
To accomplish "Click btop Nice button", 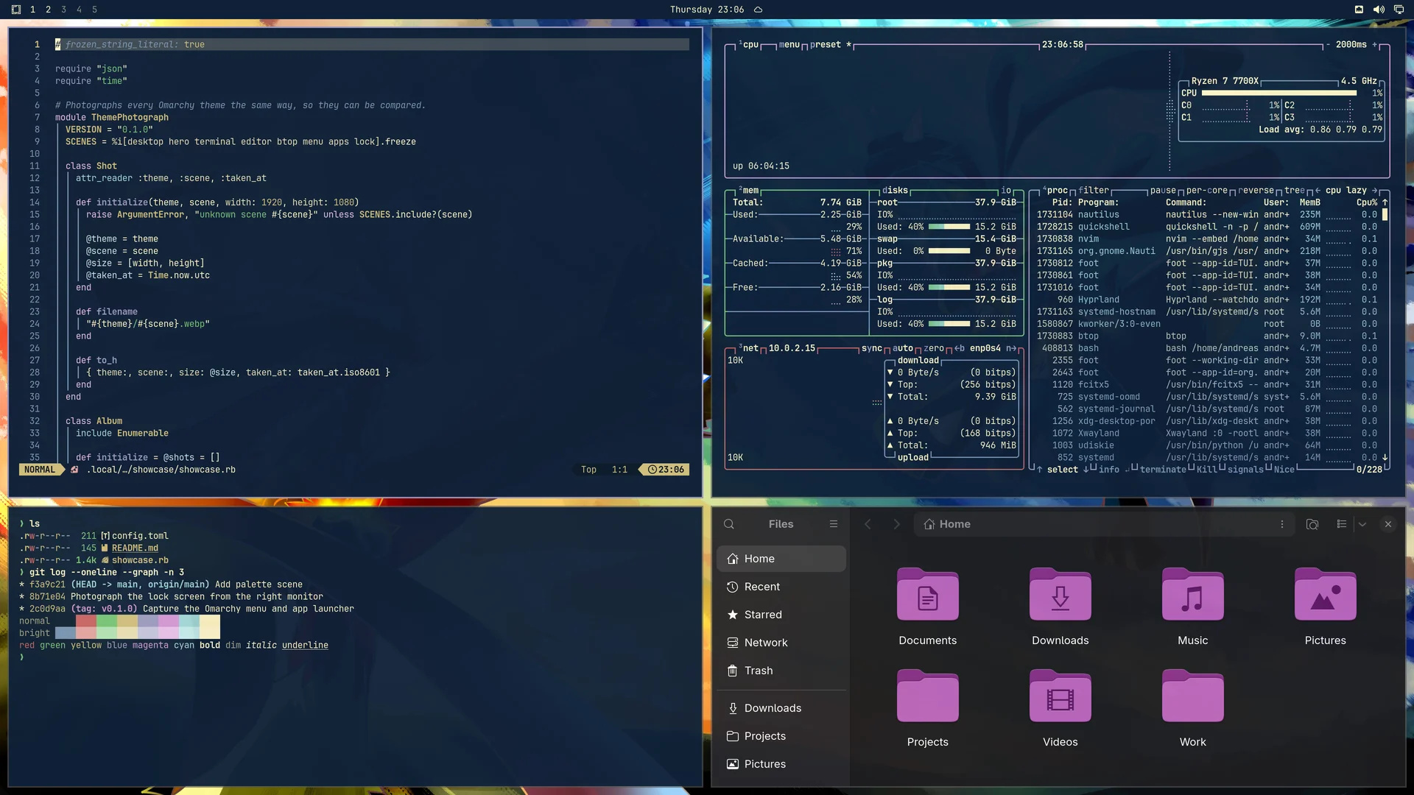I will pyautogui.click(x=1284, y=469).
